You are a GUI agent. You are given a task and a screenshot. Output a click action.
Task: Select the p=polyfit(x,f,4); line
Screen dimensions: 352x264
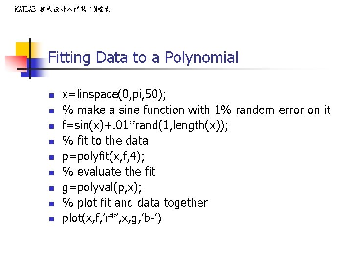tap(104, 156)
